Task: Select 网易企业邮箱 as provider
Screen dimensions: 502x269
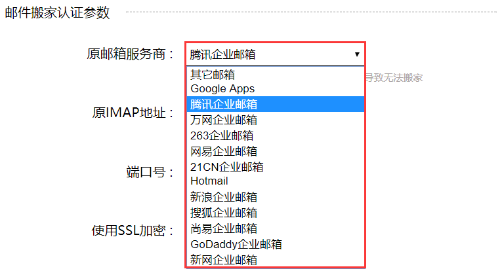Action: (223, 151)
